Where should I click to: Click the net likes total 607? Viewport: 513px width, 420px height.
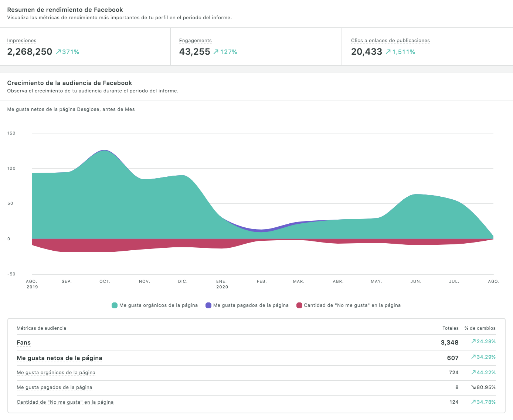pyautogui.click(x=453, y=358)
